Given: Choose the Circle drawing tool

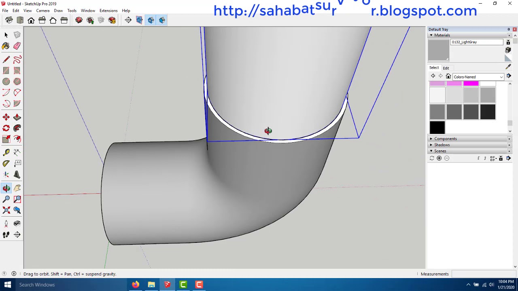Looking at the screenshot, I should [x=6, y=82].
